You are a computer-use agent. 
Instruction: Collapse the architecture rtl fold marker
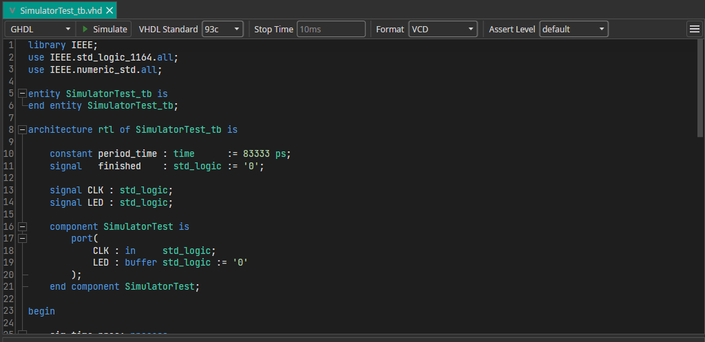point(22,129)
